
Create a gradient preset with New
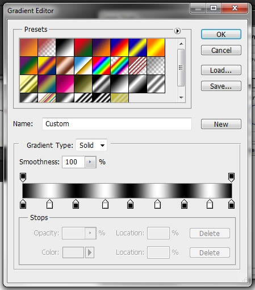(221, 124)
